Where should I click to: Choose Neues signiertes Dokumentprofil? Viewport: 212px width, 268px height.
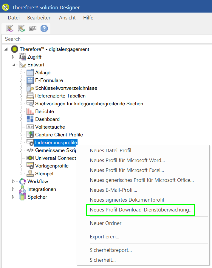coord(143,200)
